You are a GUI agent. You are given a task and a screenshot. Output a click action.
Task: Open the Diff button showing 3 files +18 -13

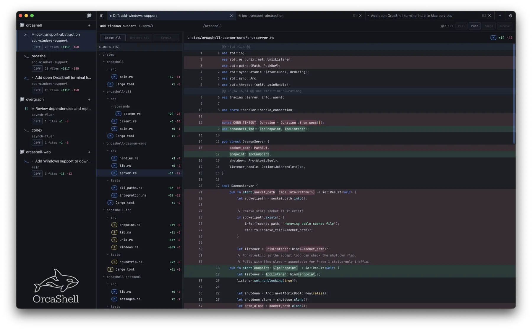click(x=37, y=174)
